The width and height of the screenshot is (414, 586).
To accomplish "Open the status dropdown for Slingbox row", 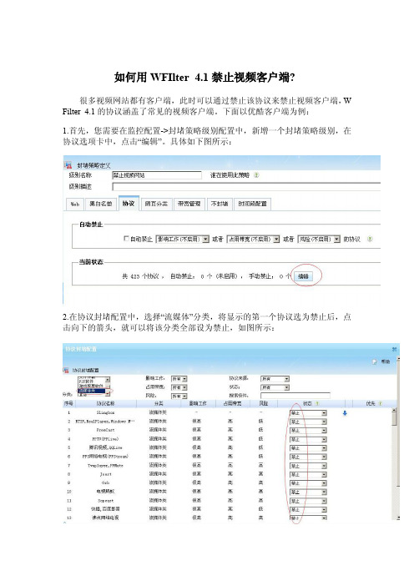I will click(308, 413).
